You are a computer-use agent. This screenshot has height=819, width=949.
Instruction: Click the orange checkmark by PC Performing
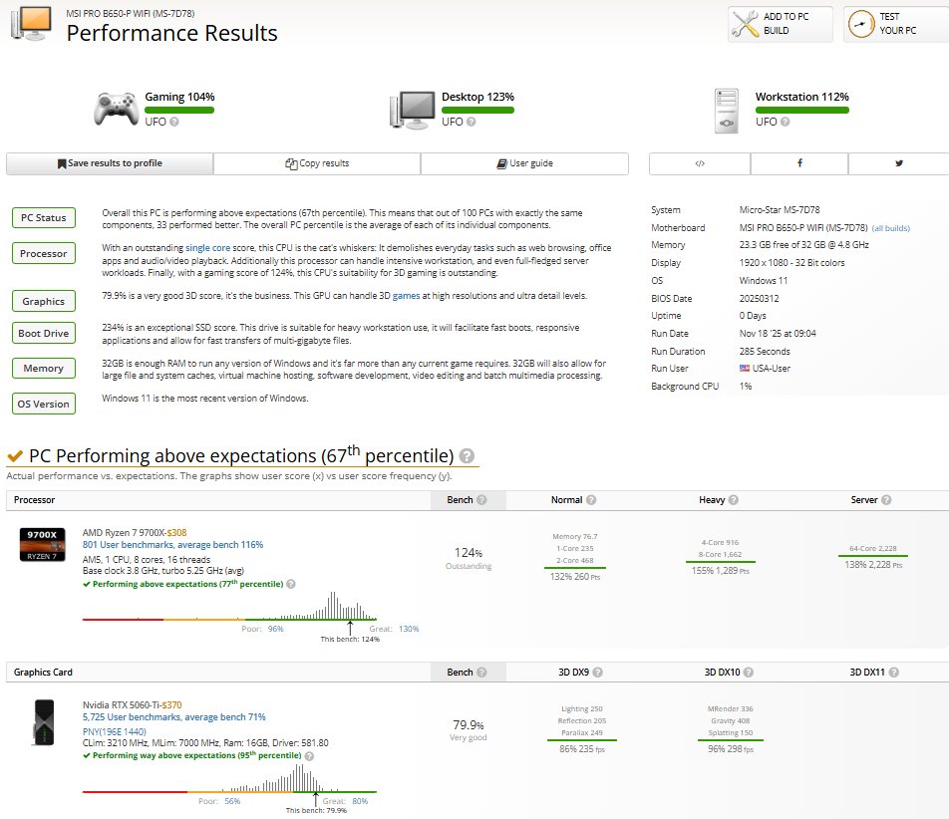pyautogui.click(x=15, y=455)
